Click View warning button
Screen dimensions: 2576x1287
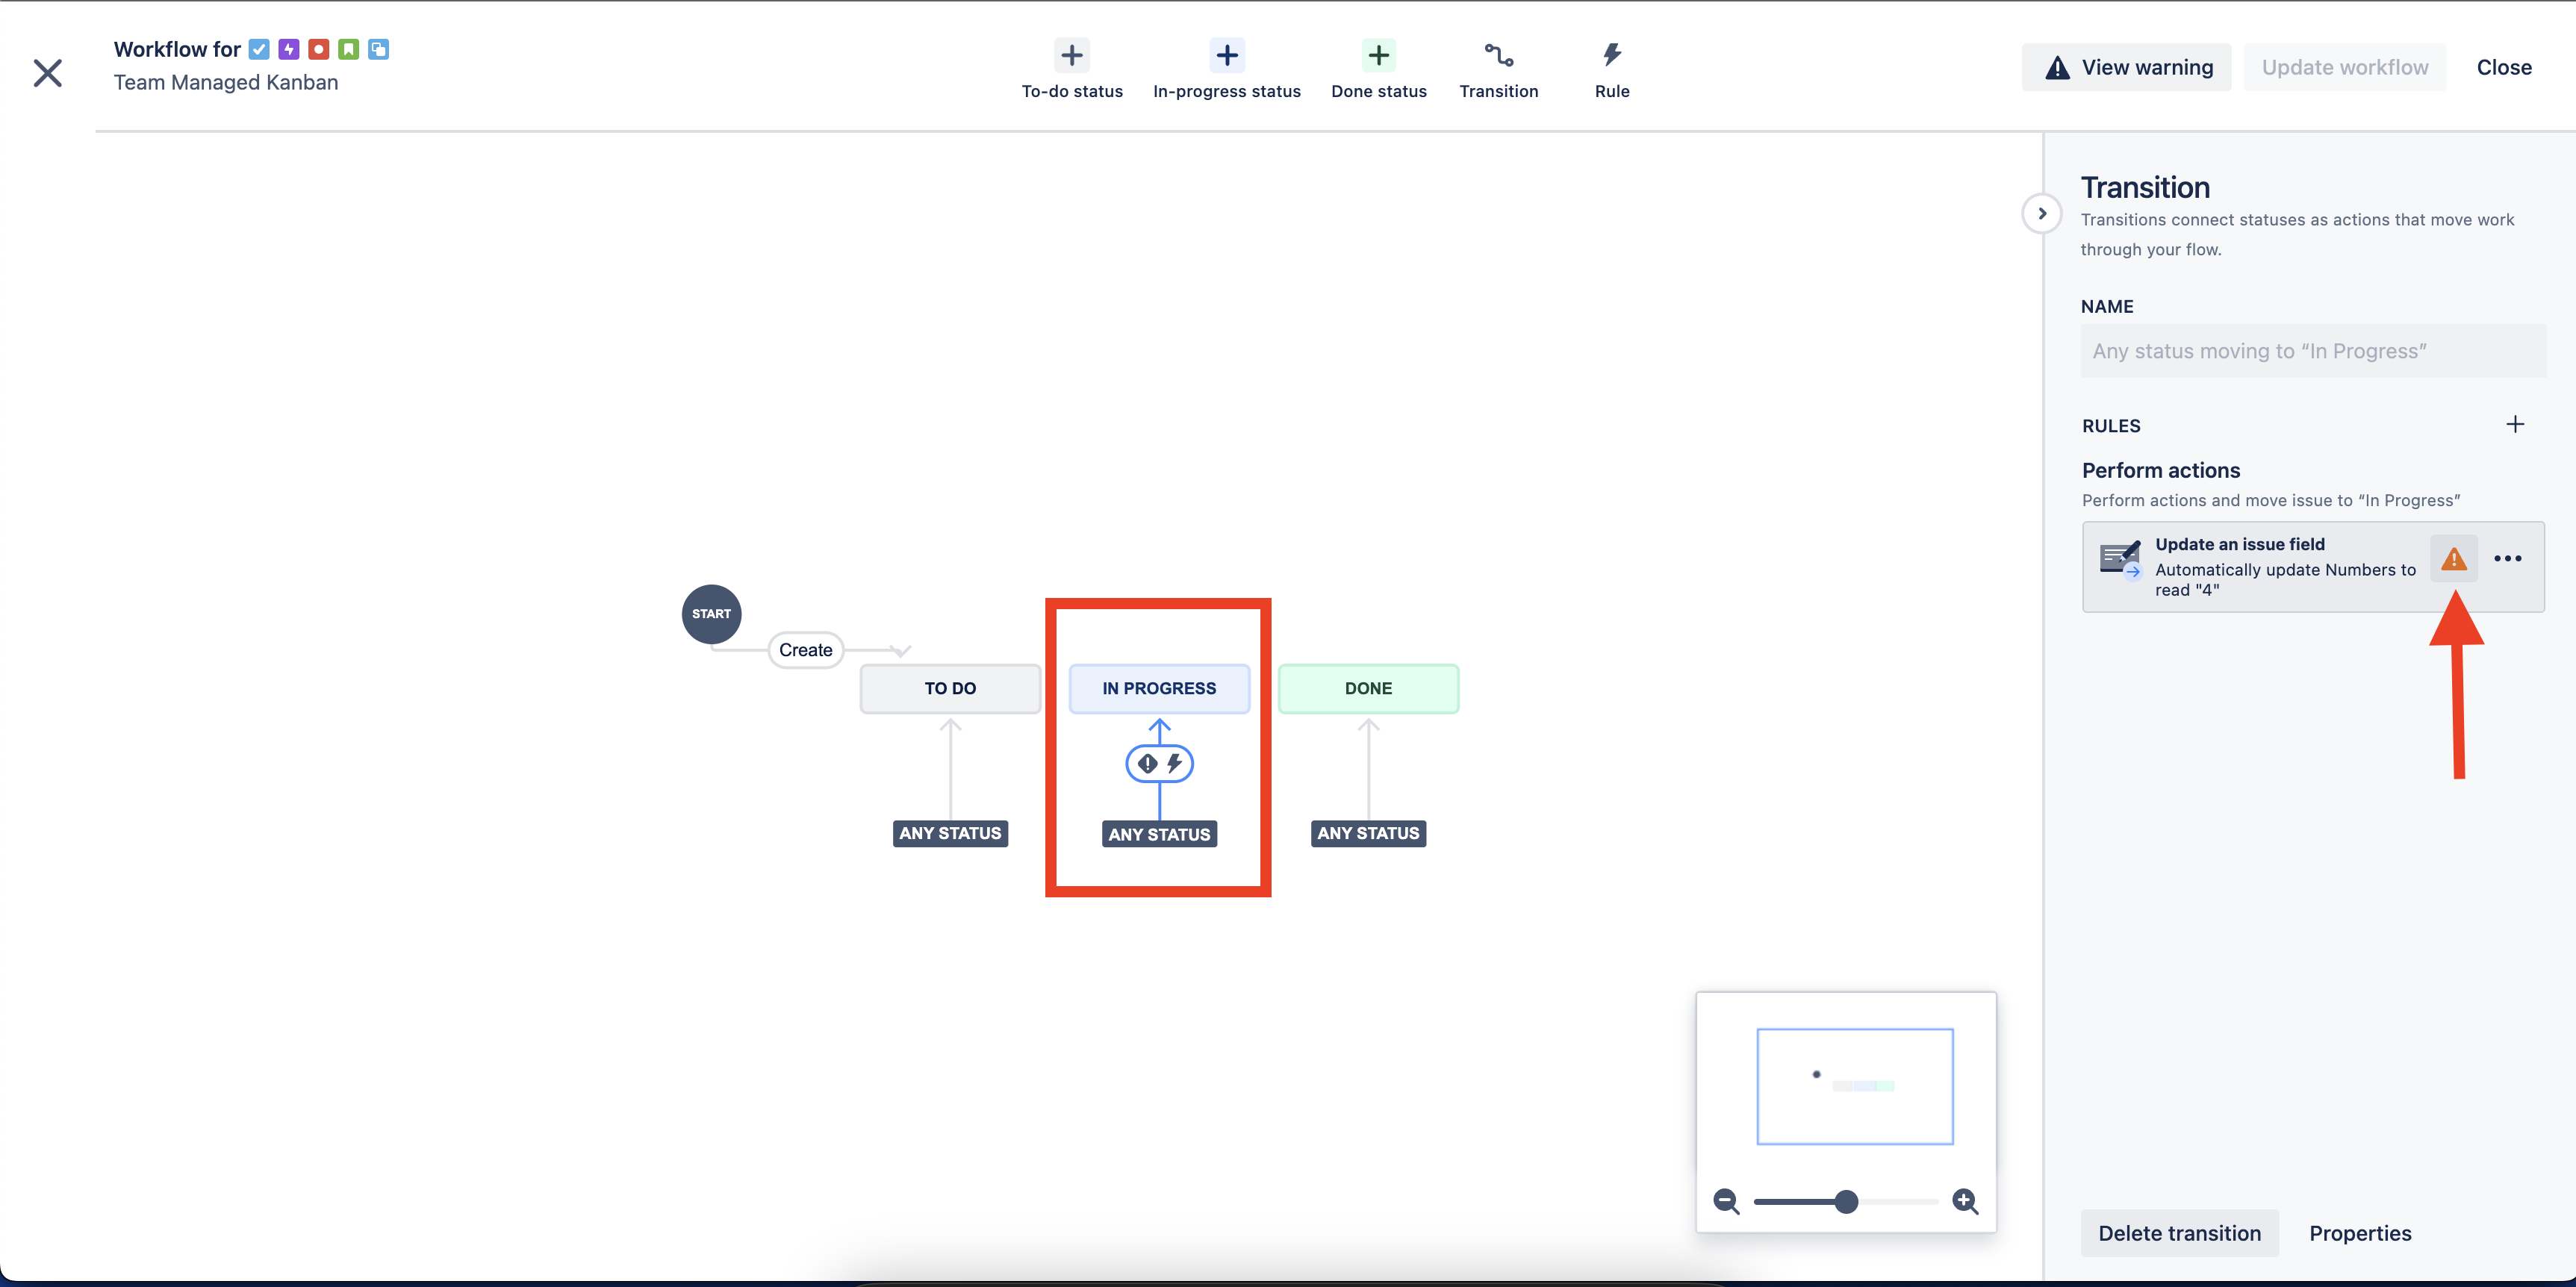coord(2126,67)
